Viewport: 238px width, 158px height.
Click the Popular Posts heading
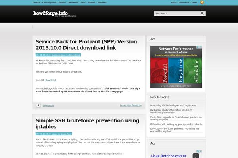pos(159,97)
